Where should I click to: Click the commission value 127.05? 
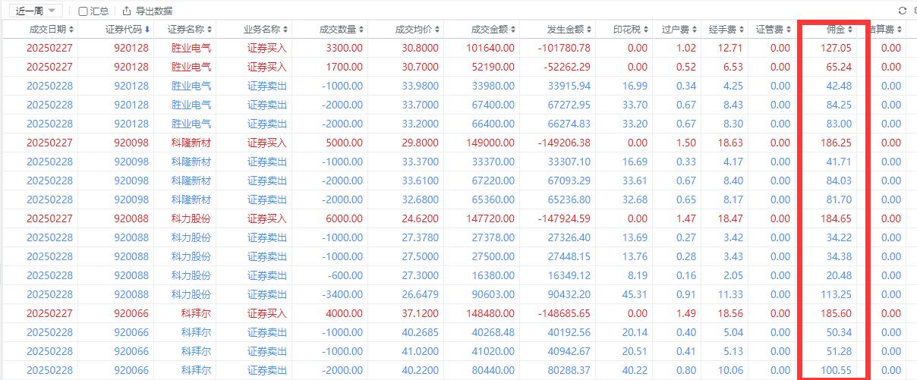pos(835,48)
